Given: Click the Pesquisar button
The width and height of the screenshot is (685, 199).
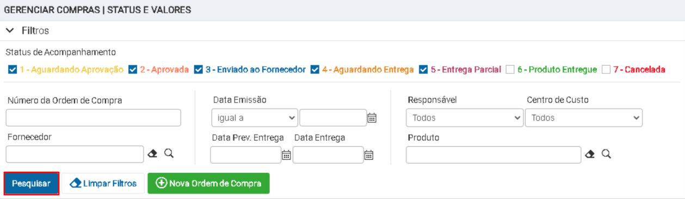Looking at the screenshot, I should [x=32, y=184].
